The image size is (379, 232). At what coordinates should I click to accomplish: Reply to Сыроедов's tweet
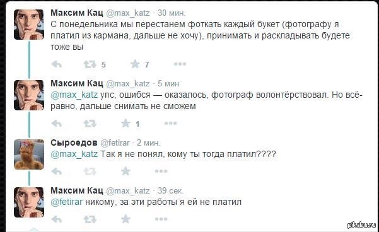pos(57,171)
